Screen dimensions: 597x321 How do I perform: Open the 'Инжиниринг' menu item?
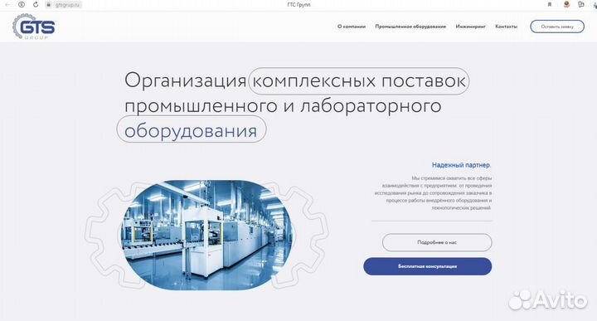point(471,27)
